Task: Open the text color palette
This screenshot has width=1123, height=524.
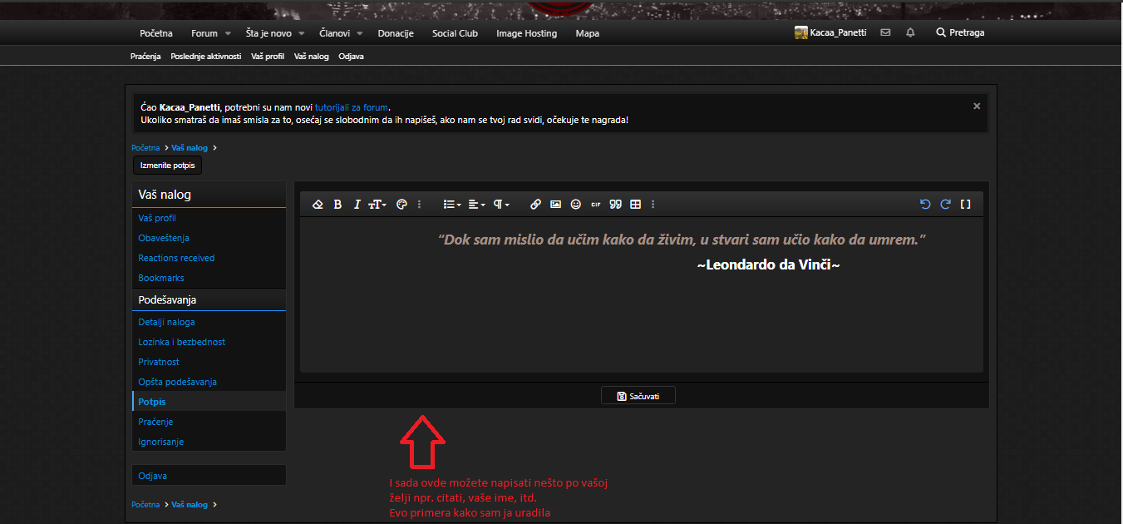Action: pos(401,205)
